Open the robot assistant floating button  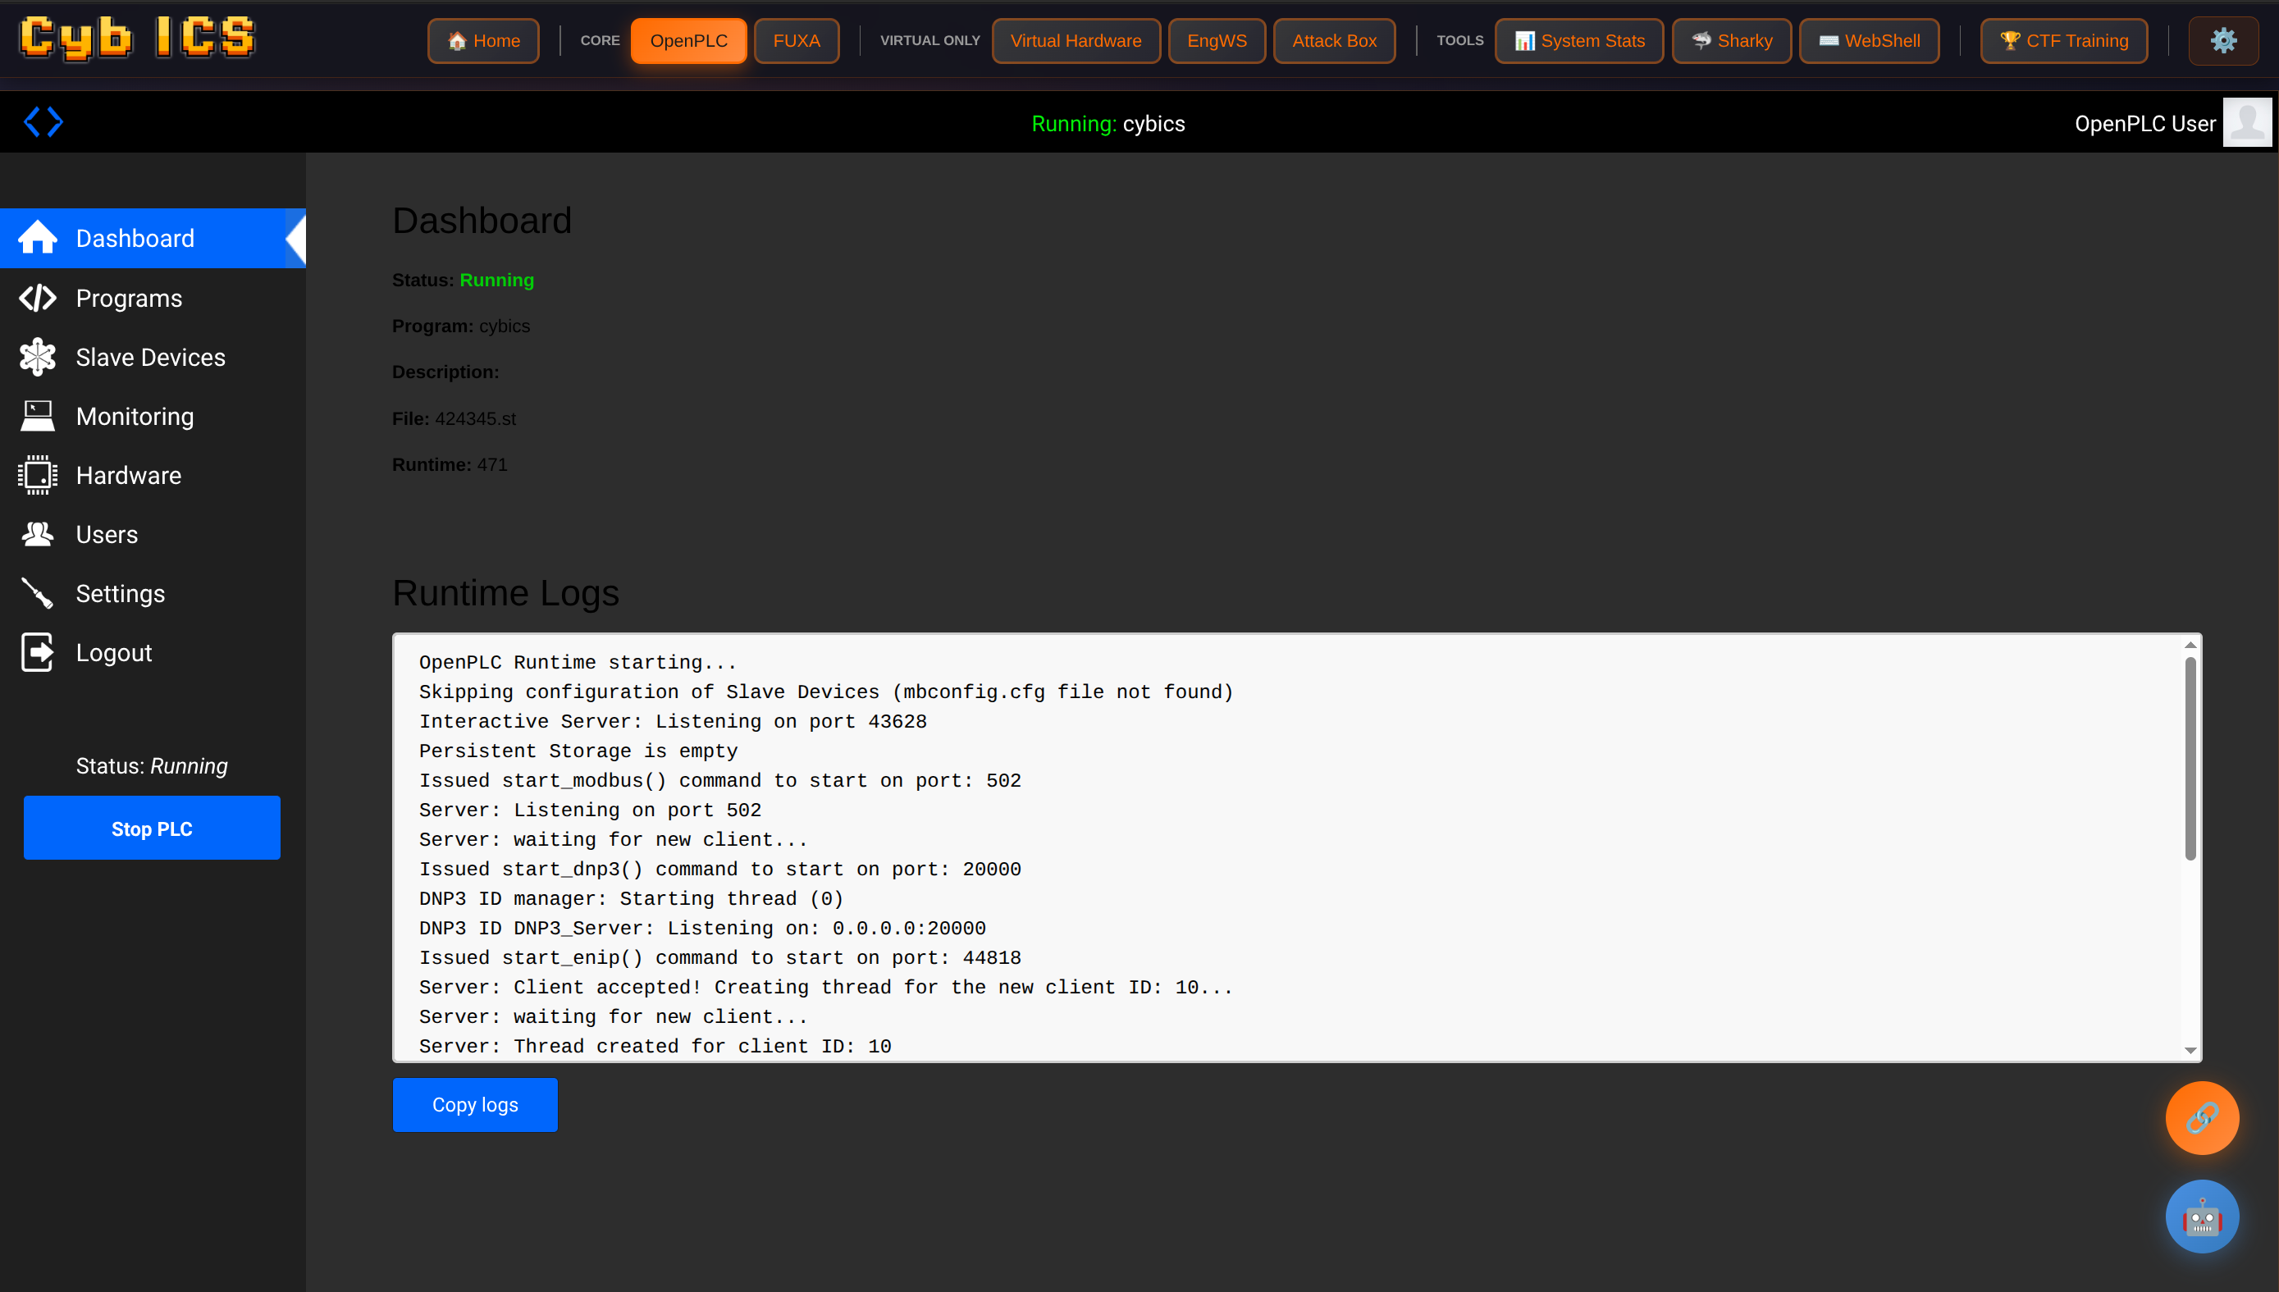point(2201,1216)
